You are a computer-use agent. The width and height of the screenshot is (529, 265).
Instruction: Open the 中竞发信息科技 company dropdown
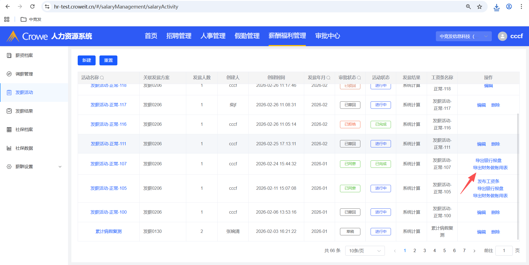(x=463, y=36)
